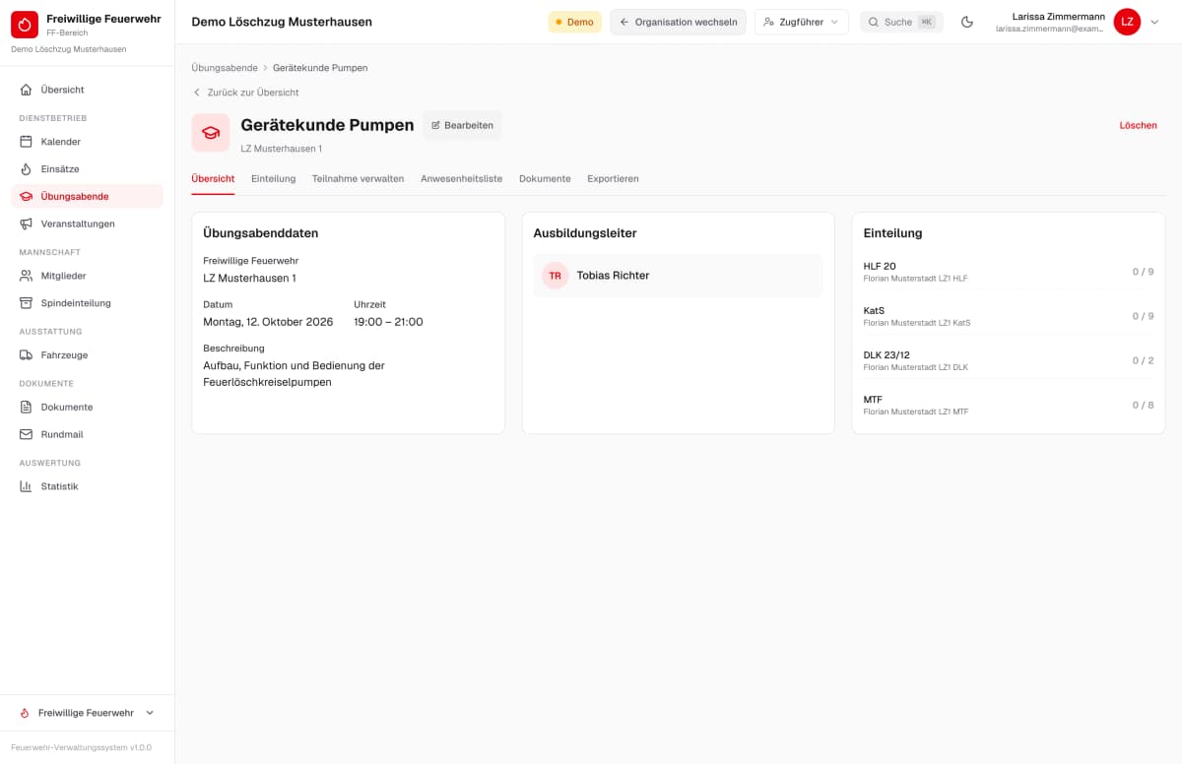1182x764 pixels.
Task: Click Zurück zur Übersicht link
Action: tap(245, 93)
